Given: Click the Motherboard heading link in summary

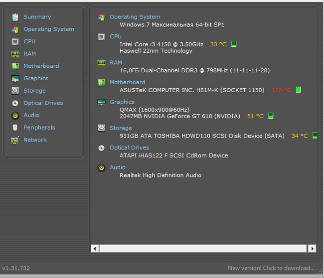Looking at the screenshot, I should (127, 82).
